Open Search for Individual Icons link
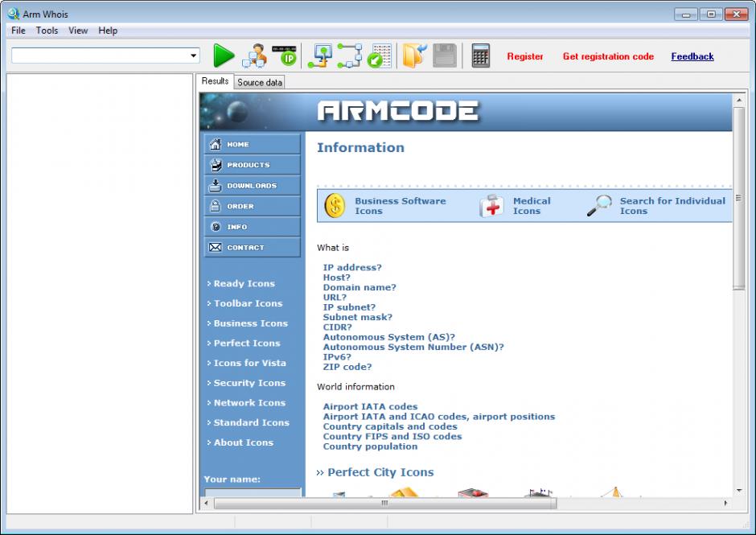 (x=672, y=206)
